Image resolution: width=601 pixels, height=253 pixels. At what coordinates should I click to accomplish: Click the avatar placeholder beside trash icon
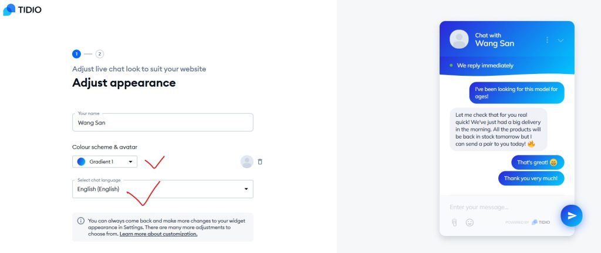[247, 161]
